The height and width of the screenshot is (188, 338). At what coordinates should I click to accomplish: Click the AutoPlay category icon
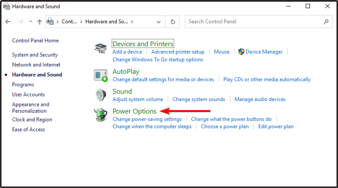click(101, 76)
